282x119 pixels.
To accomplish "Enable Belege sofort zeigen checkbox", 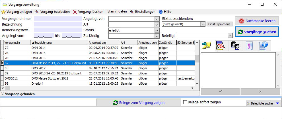I will click(x=185, y=102).
